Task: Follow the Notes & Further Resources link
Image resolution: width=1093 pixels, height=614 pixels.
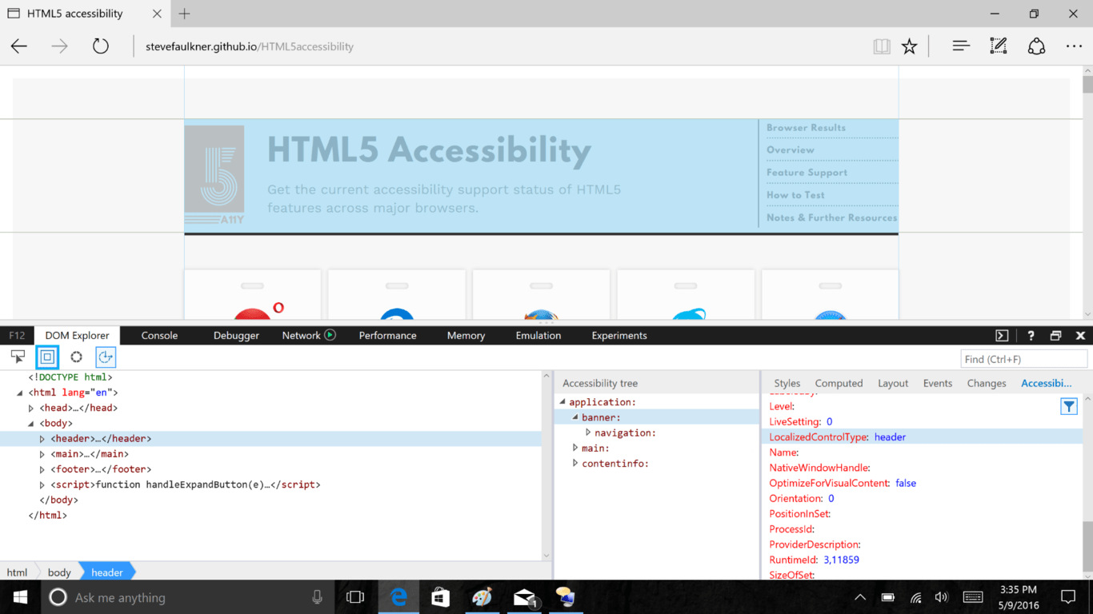Action: 831,217
